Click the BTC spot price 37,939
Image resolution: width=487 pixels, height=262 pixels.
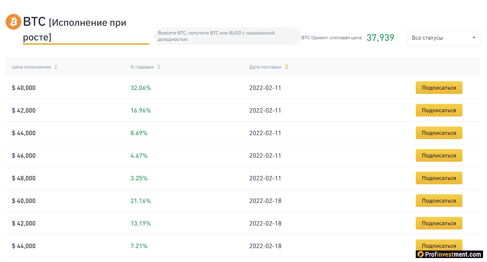pyautogui.click(x=380, y=38)
